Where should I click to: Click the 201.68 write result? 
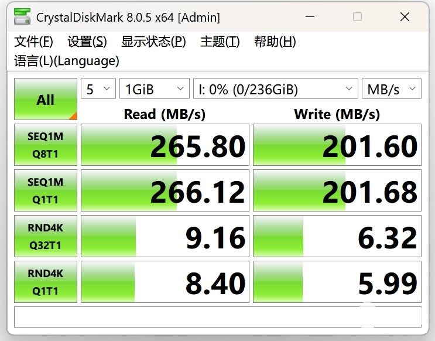337,190
